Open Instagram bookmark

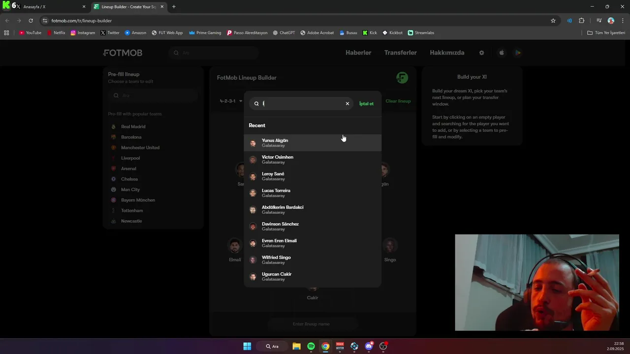(x=83, y=33)
